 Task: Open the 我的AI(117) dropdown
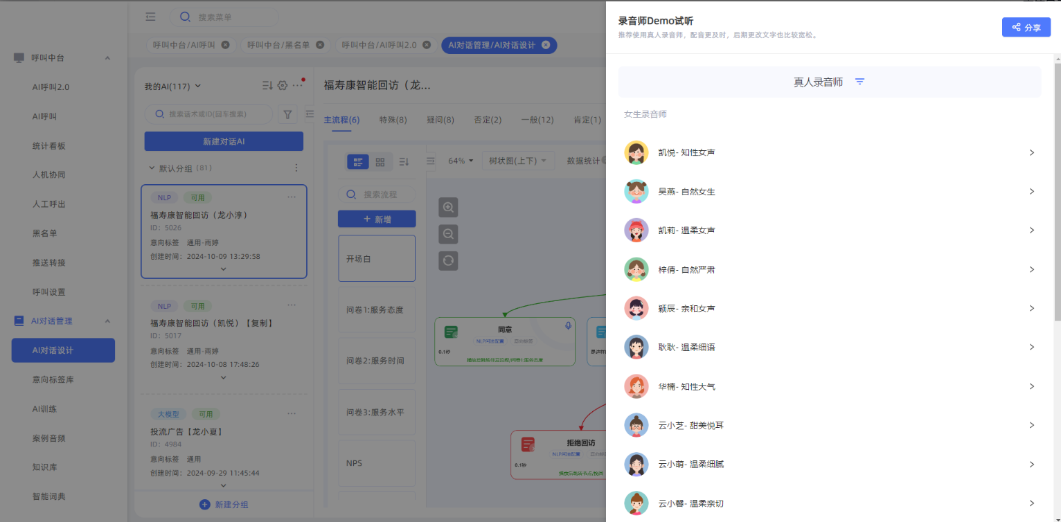tap(172, 86)
